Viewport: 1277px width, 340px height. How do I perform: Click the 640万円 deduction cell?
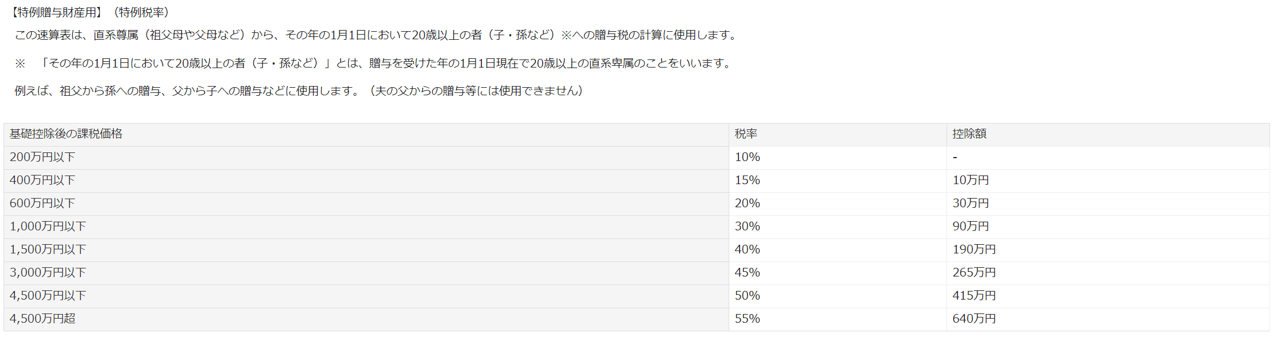point(974,319)
